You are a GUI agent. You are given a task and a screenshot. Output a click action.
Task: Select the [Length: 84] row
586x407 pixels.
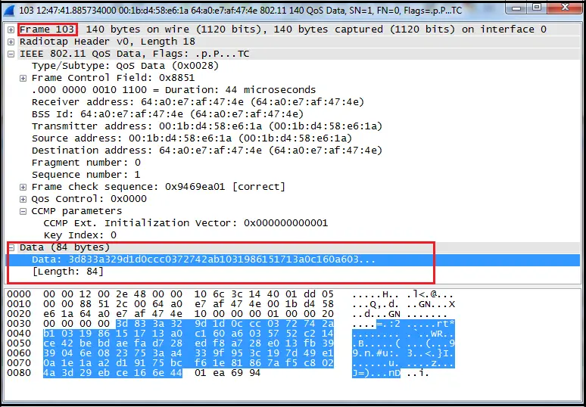[x=293, y=272]
